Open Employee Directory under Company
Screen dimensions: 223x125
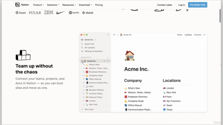136,97
